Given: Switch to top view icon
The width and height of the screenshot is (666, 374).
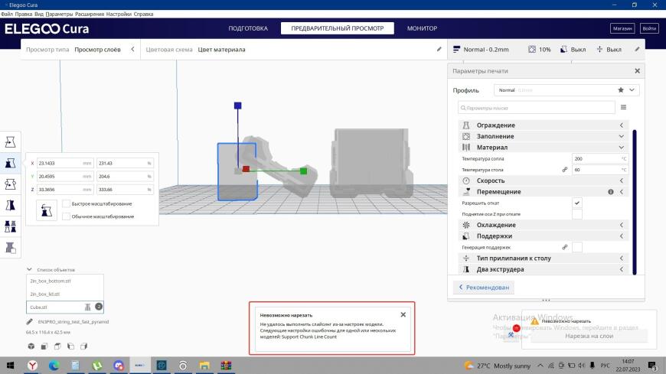Looking at the screenshot, I should (57, 346).
